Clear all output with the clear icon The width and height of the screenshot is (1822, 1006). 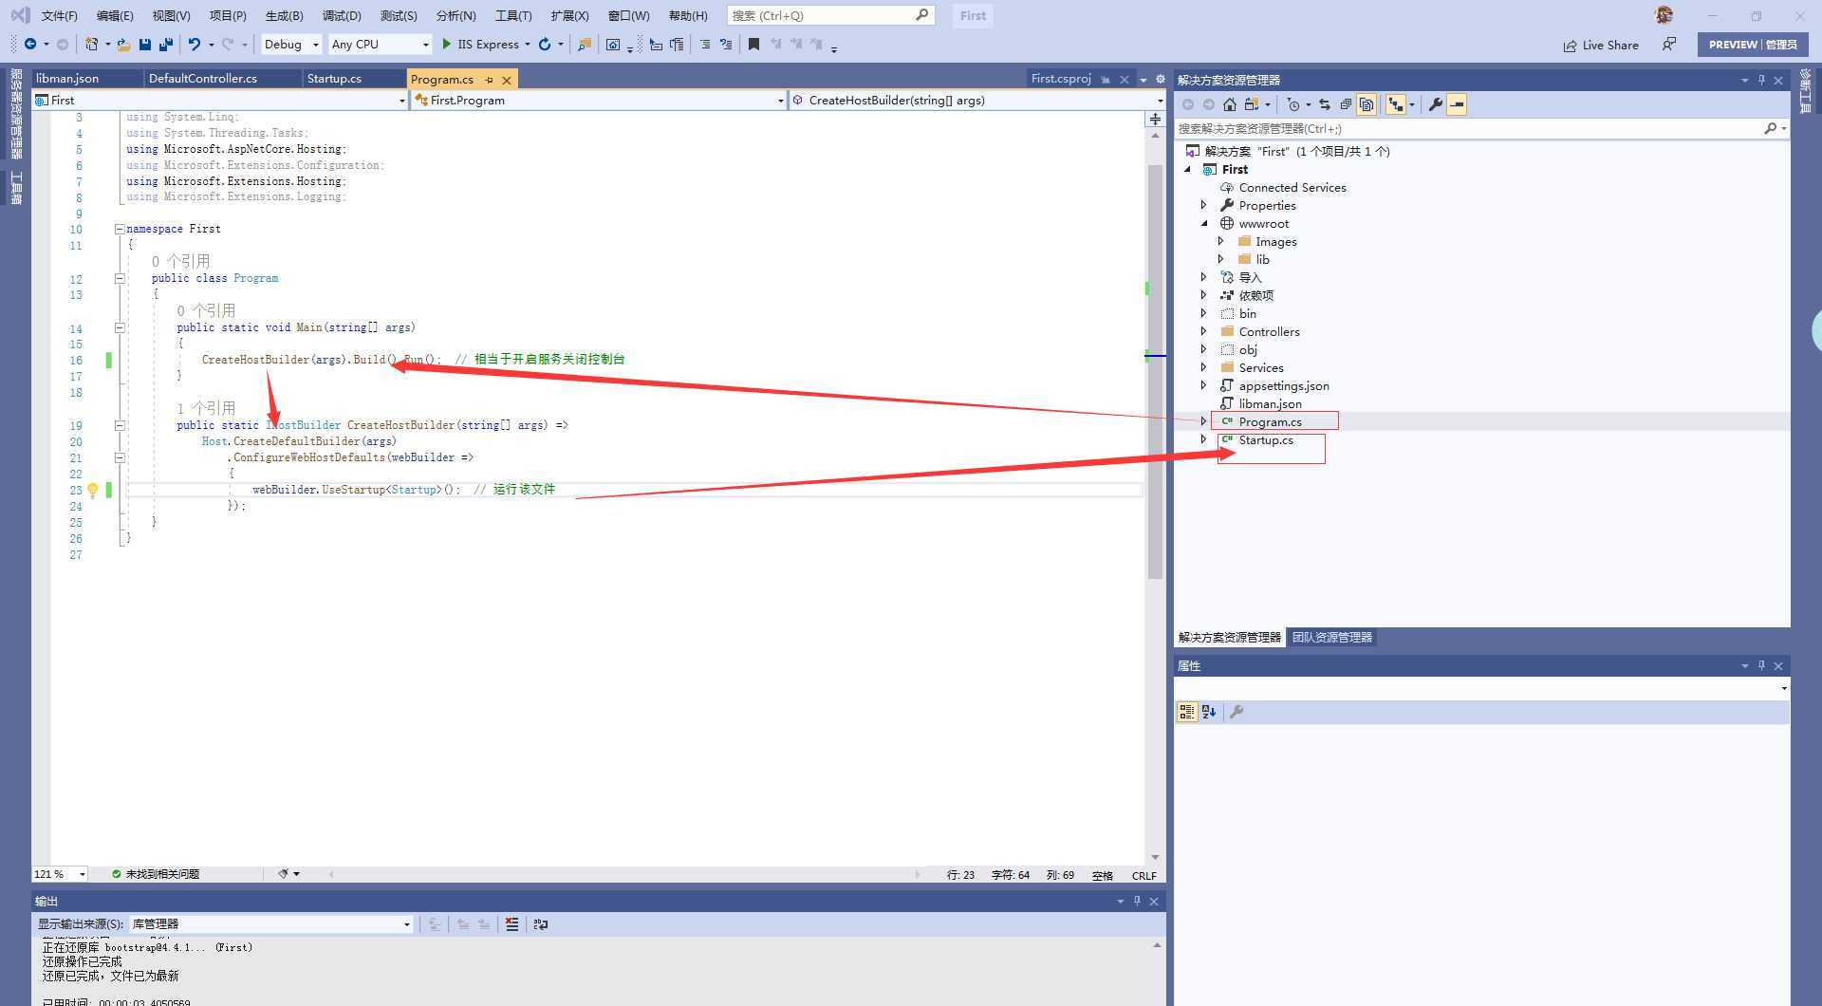pos(511,924)
